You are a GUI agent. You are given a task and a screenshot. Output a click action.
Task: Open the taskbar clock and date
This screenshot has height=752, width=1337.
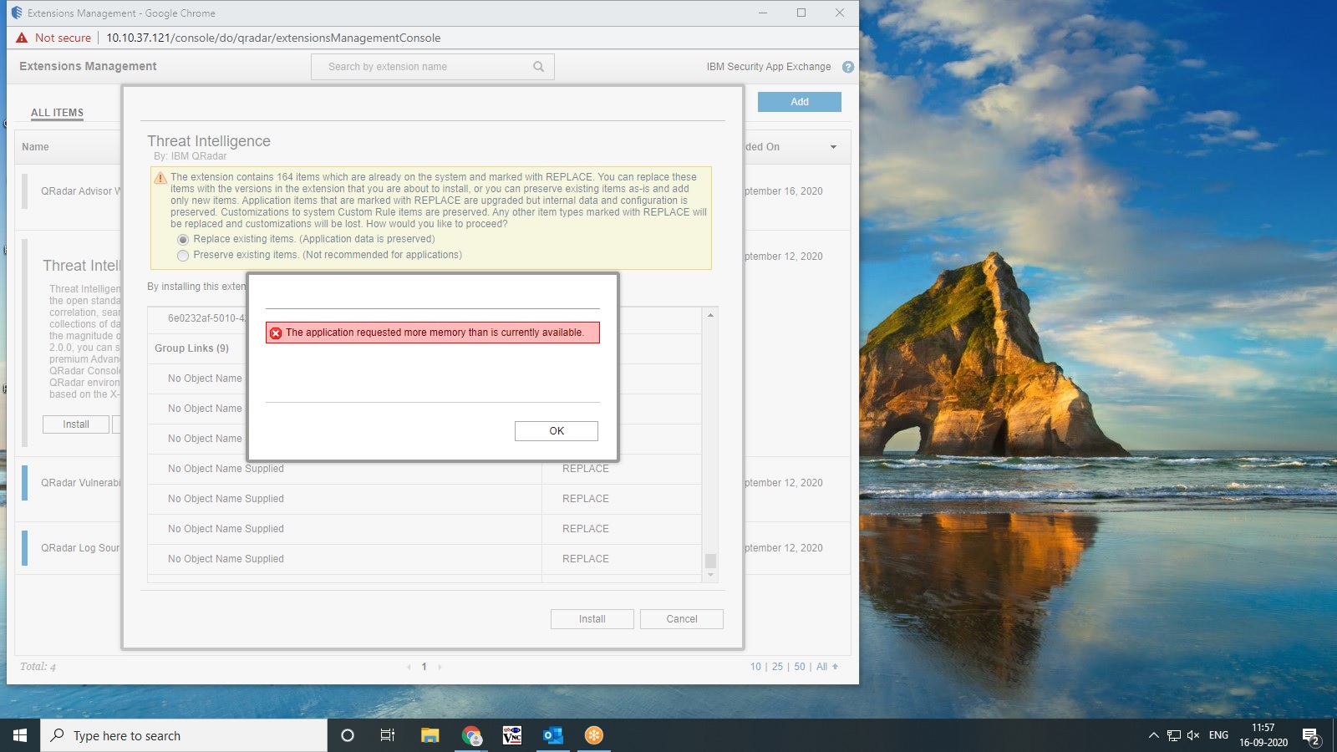1263,735
